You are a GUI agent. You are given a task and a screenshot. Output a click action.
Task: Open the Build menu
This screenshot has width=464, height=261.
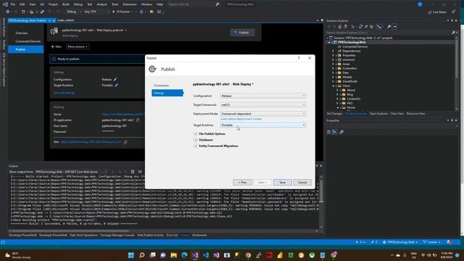click(66, 4)
